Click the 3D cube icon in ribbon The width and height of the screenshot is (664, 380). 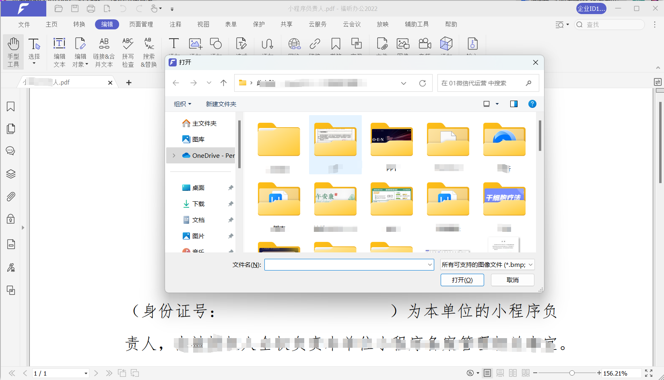[x=446, y=44]
